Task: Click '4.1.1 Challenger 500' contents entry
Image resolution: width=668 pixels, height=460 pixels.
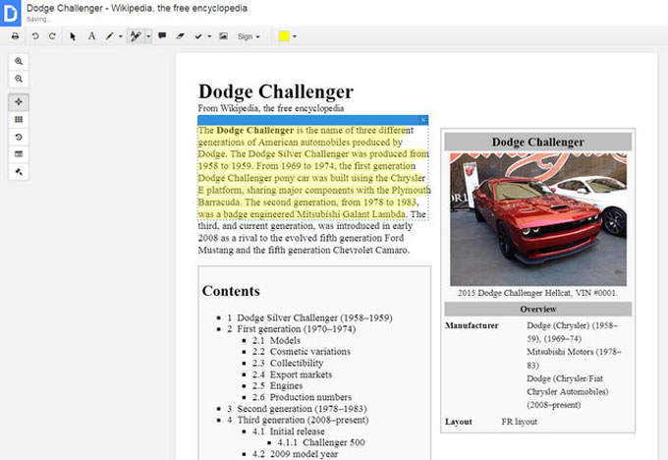Action: (321, 442)
